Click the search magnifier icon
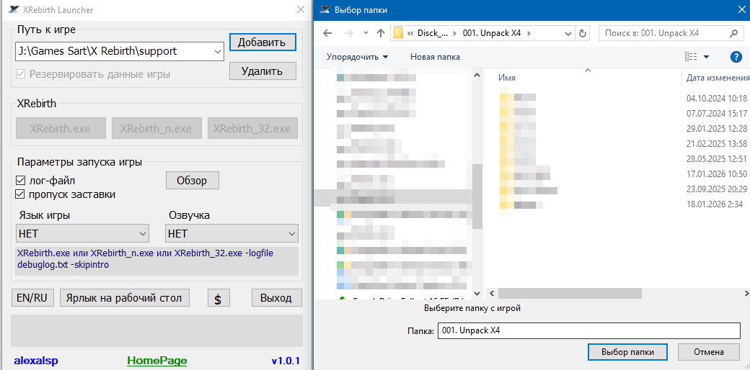This screenshot has height=370, width=750. (733, 33)
